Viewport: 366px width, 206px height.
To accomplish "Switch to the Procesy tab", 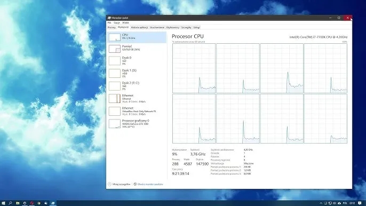I will click(x=112, y=28).
